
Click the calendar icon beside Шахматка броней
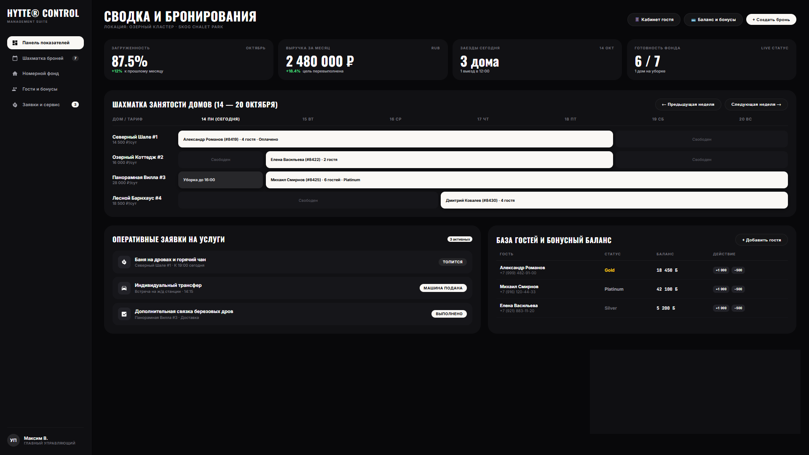tap(15, 58)
